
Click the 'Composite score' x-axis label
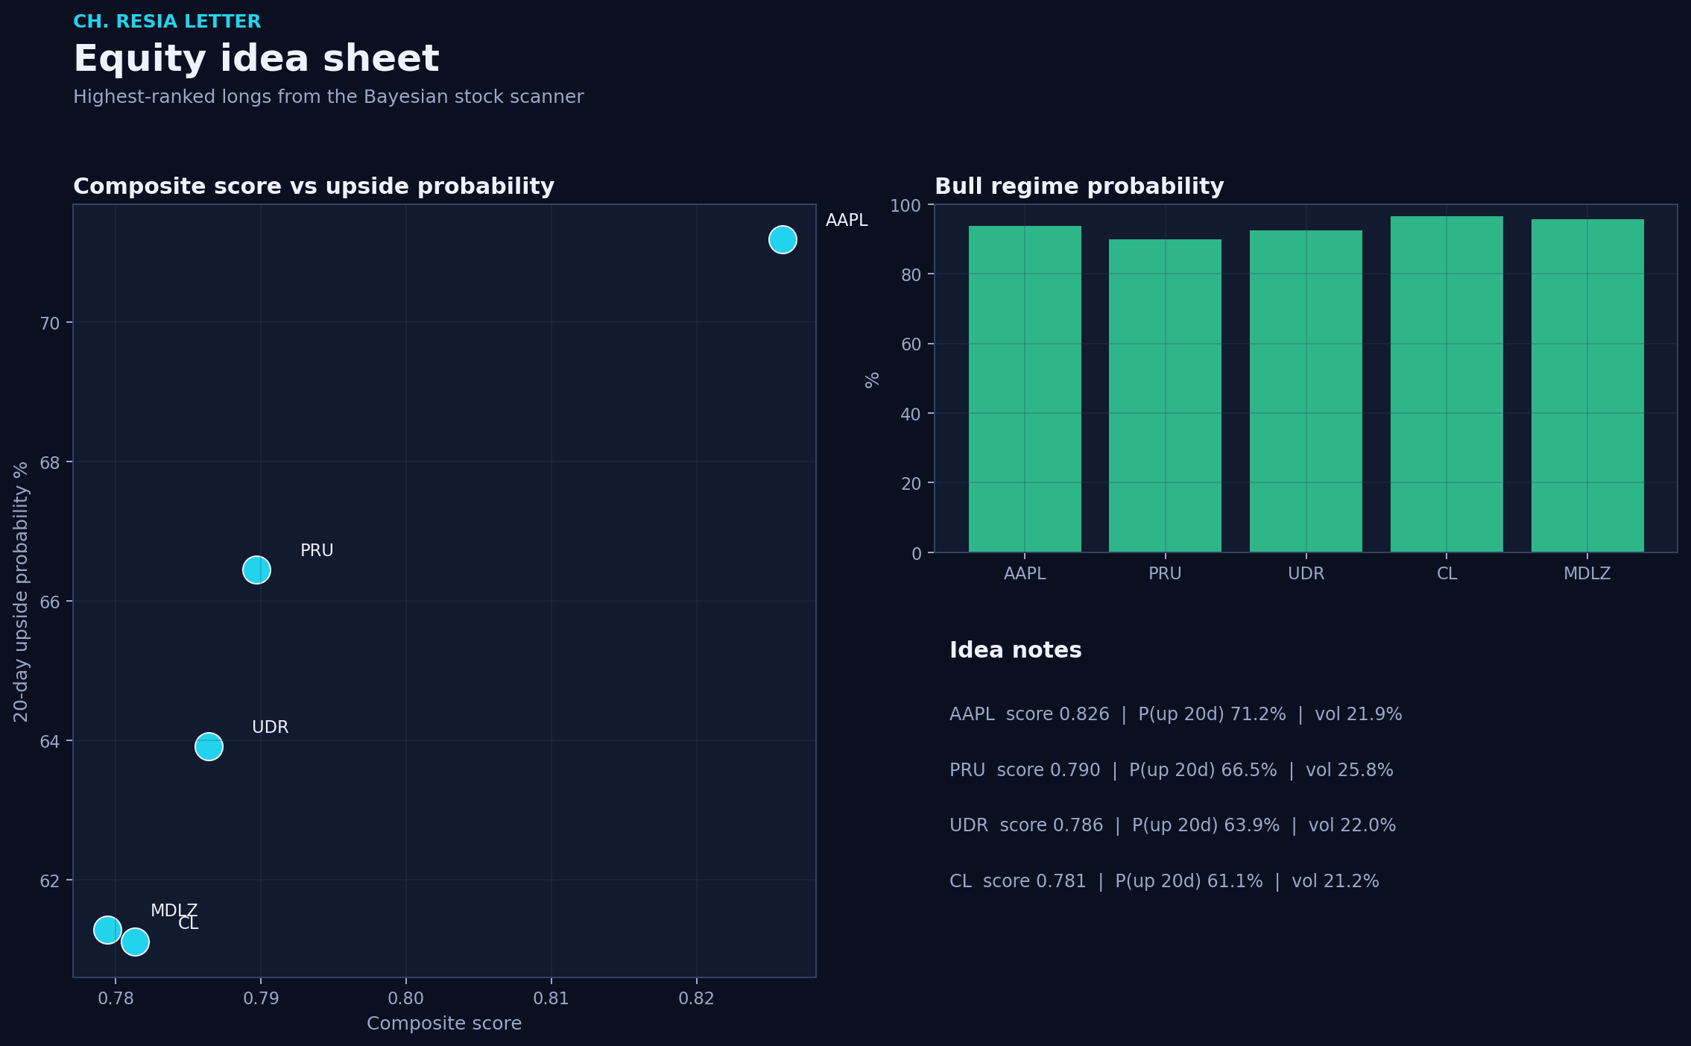(x=444, y=1024)
